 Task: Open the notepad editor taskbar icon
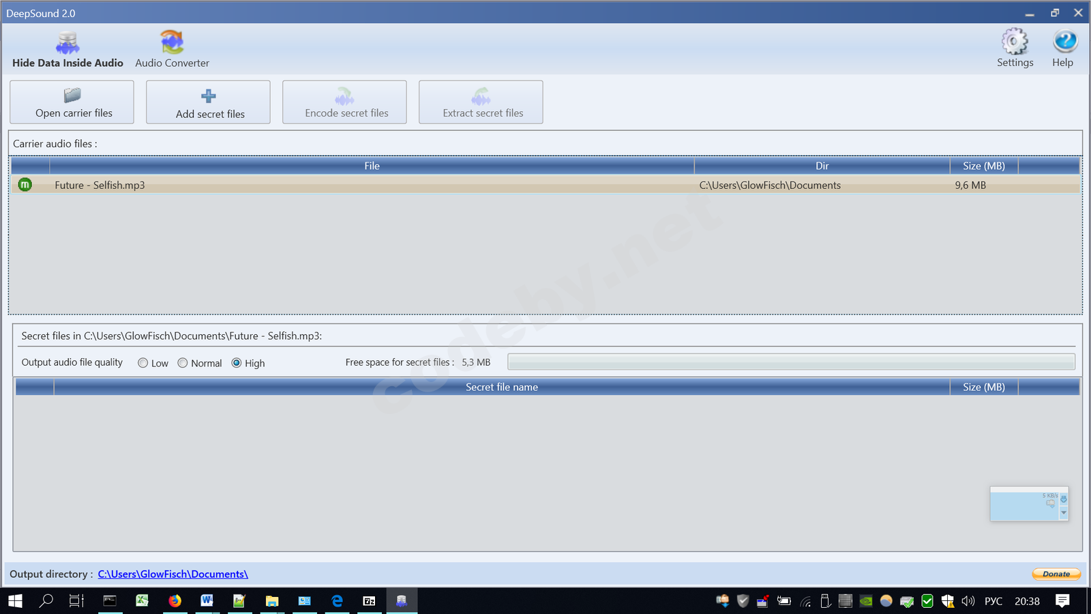(239, 601)
